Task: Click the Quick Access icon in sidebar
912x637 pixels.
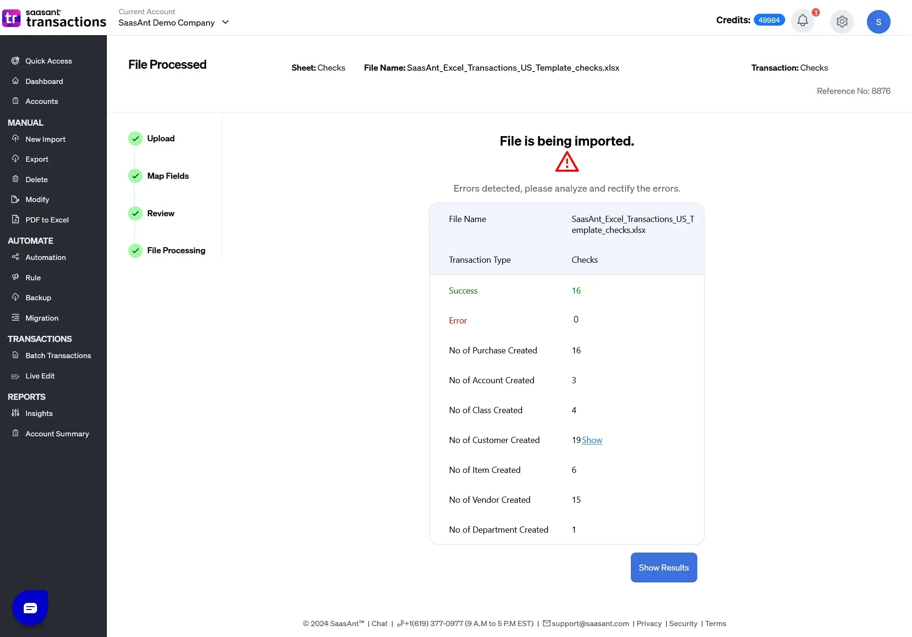Action: [x=15, y=60]
